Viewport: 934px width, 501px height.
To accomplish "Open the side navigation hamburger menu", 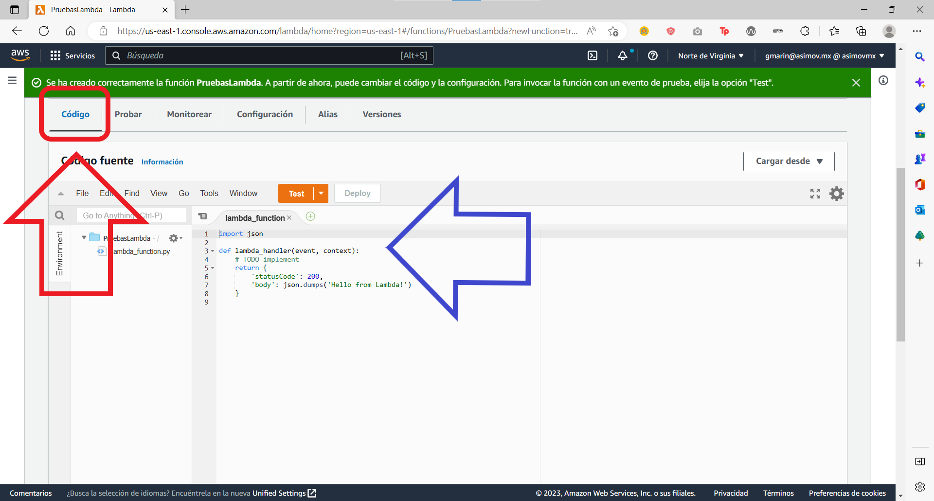I will pos(12,80).
